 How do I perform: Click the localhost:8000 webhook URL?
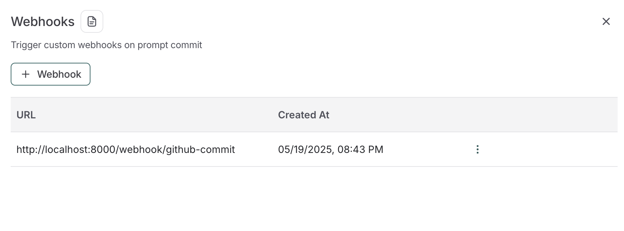coord(125,149)
